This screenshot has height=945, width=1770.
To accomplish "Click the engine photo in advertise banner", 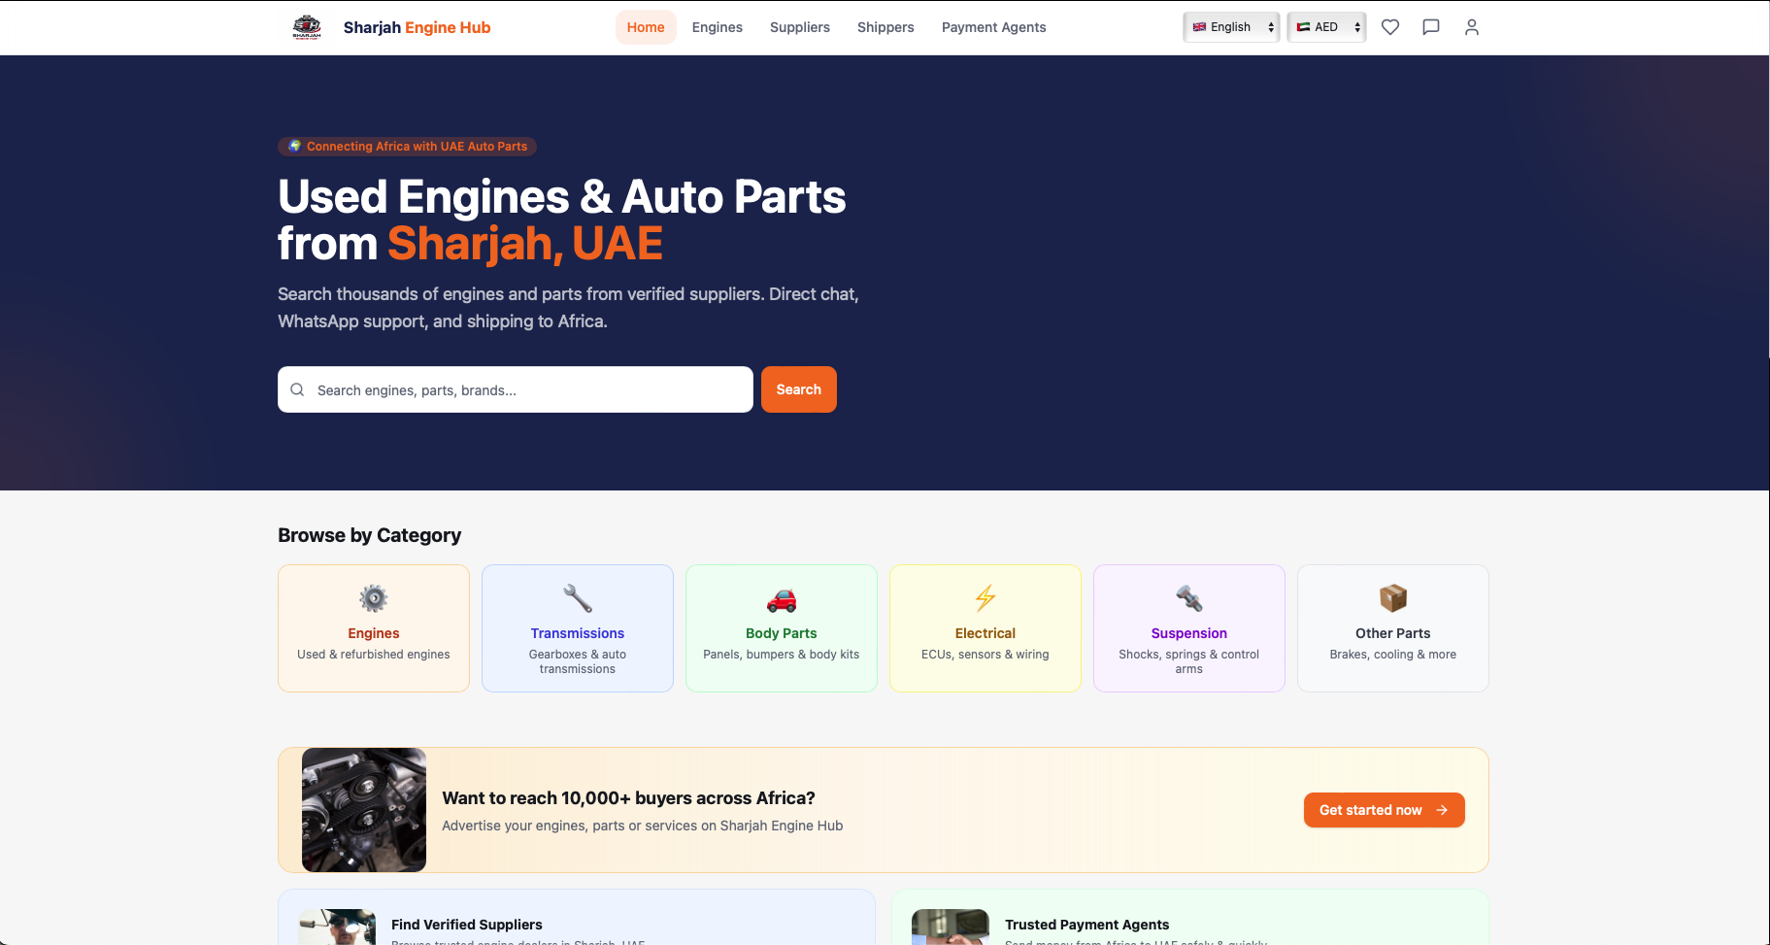I will pos(364,810).
